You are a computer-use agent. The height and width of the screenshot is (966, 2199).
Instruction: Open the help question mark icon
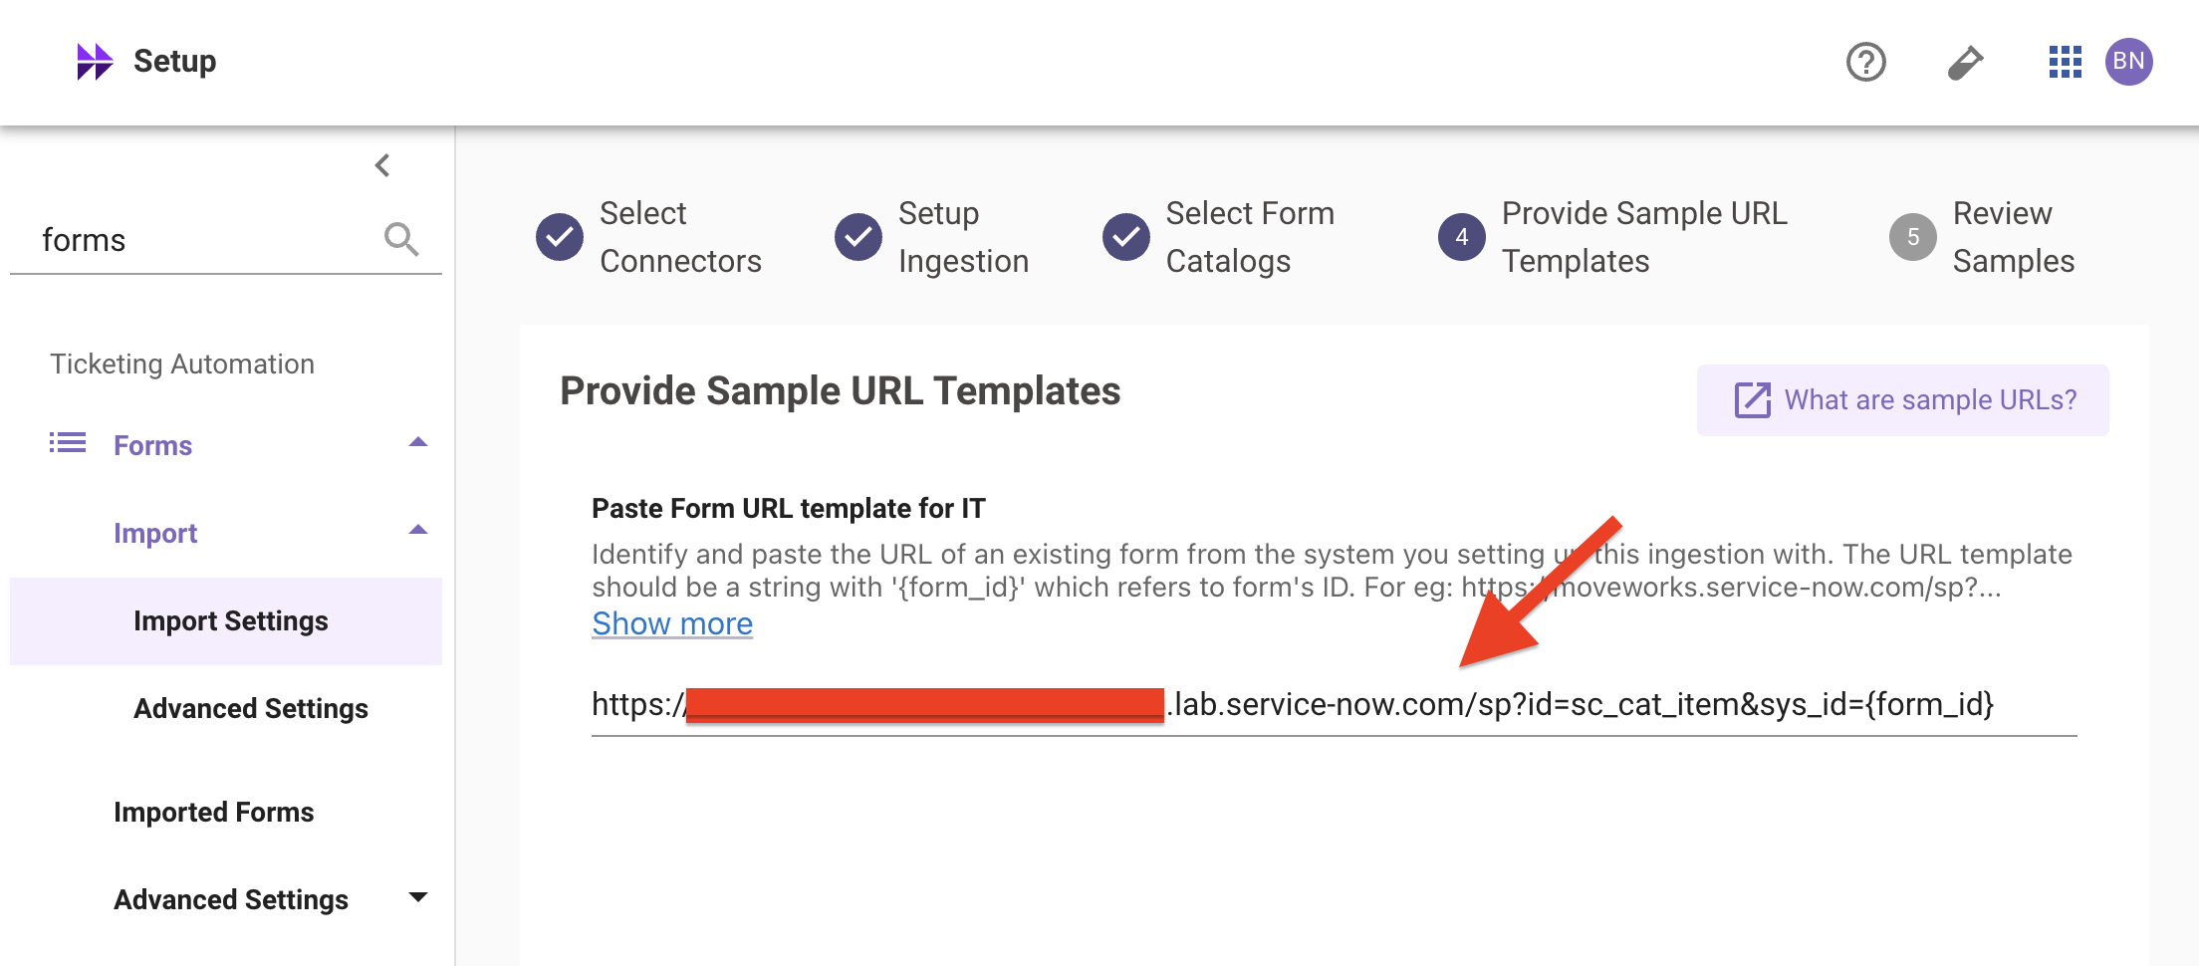1865,62
